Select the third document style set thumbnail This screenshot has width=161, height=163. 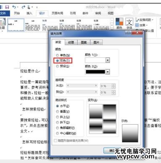tap(50, 25)
